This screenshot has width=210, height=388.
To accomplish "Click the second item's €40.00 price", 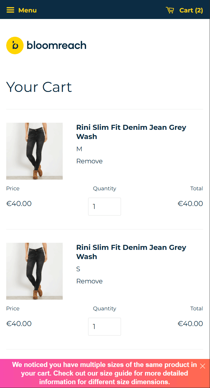I will 19,324.
